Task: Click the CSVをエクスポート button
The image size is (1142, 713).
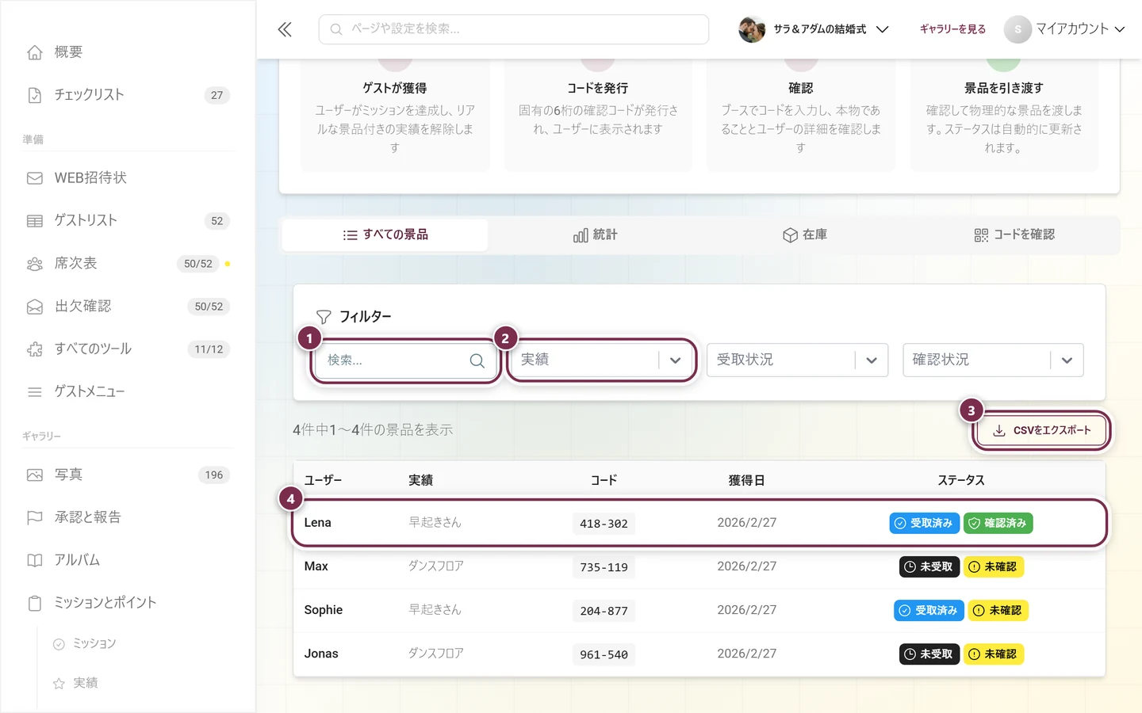Action: coord(1042,431)
